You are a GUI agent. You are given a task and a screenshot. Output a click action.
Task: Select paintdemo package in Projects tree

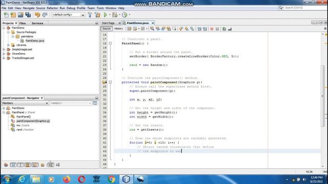27,36
